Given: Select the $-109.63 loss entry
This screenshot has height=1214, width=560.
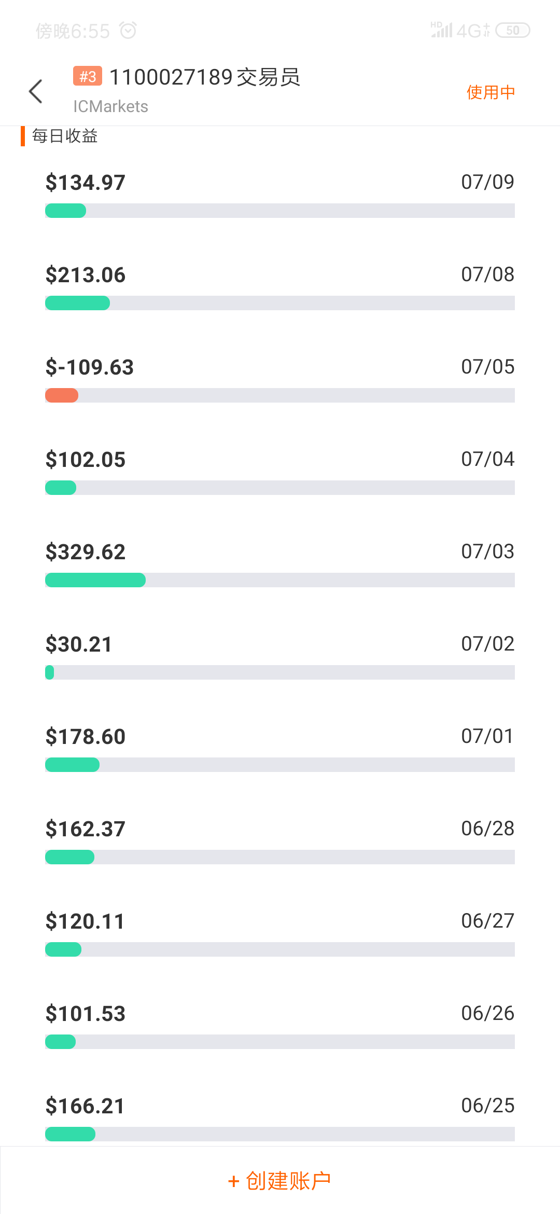Looking at the screenshot, I should coord(90,367).
